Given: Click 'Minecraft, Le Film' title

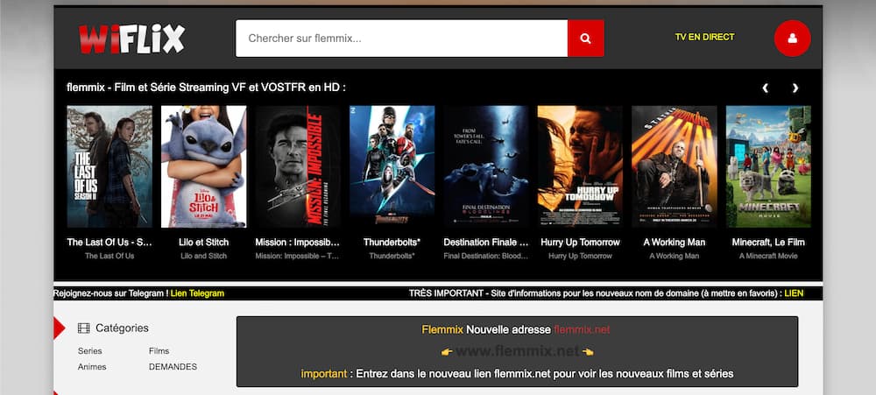Looking at the screenshot, I should click(x=768, y=243).
